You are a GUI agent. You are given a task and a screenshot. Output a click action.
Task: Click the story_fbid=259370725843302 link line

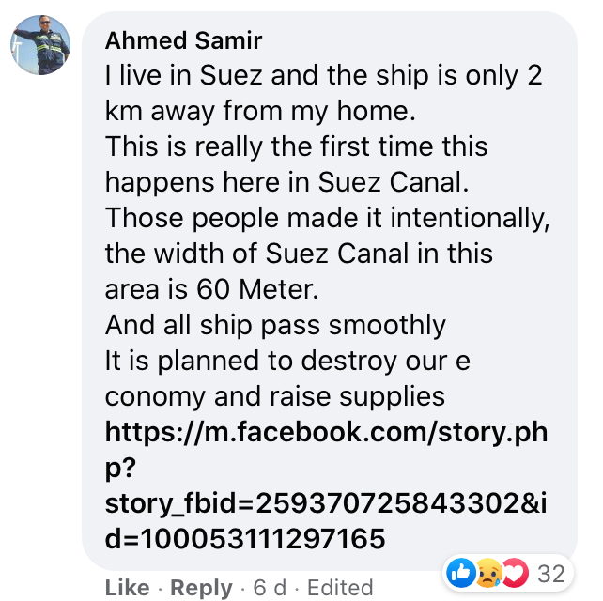click(x=326, y=503)
